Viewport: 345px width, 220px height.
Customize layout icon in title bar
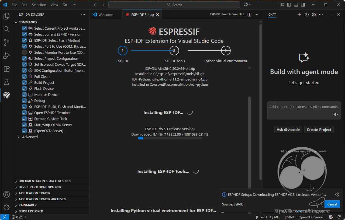[282, 5]
